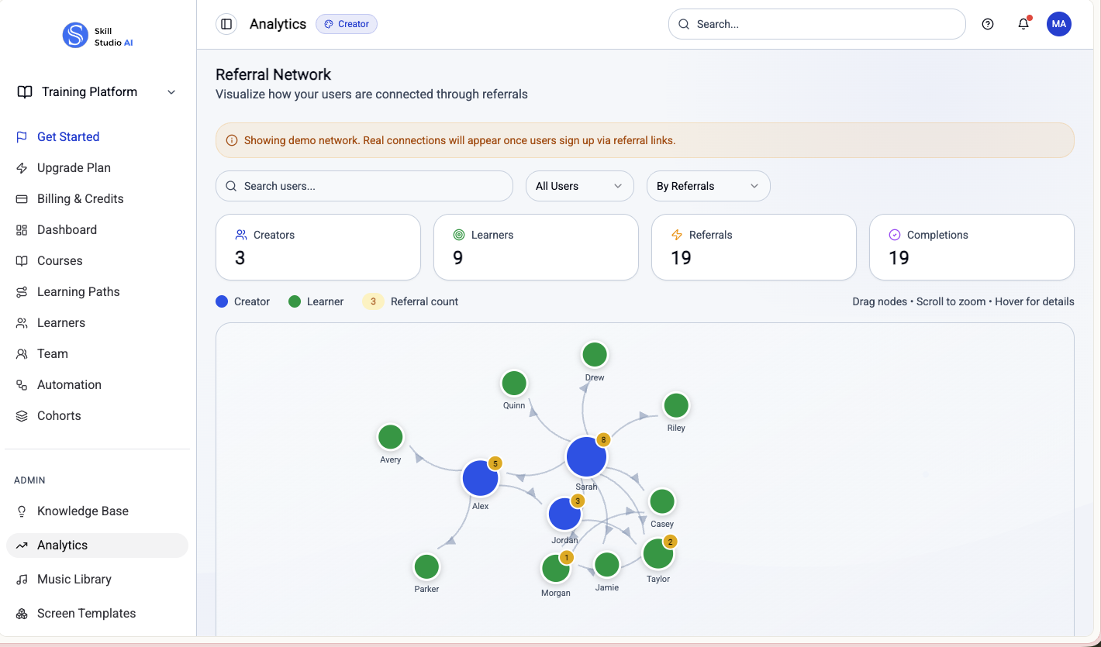The image size is (1101, 647).
Task: Click the Morgan learner node
Action: coord(555,569)
